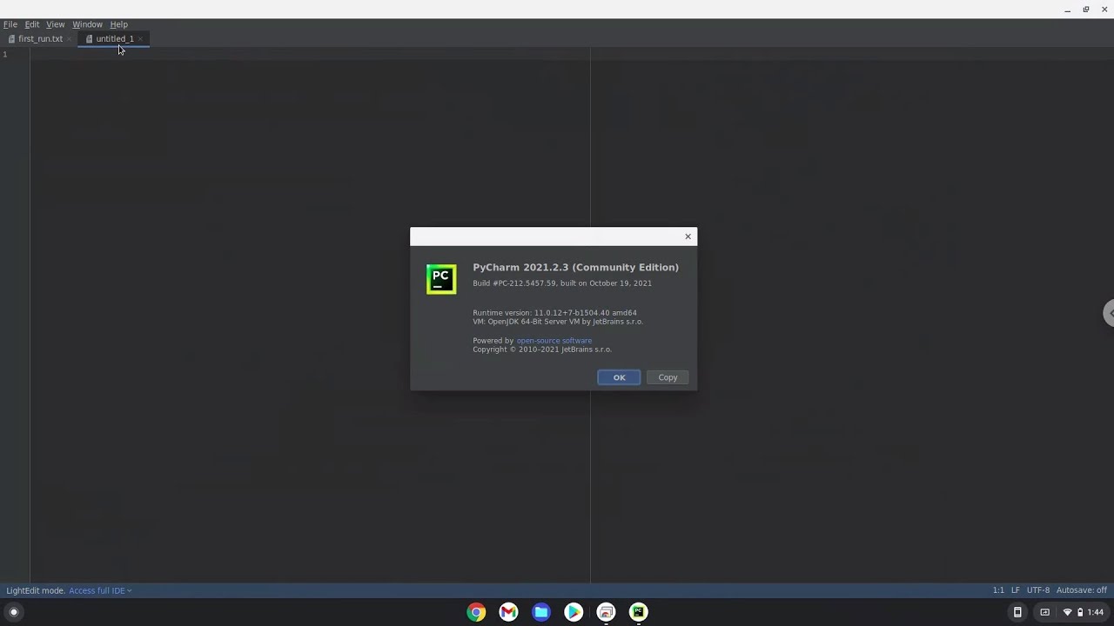
Task: Open the Help menu
Action: click(118, 24)
